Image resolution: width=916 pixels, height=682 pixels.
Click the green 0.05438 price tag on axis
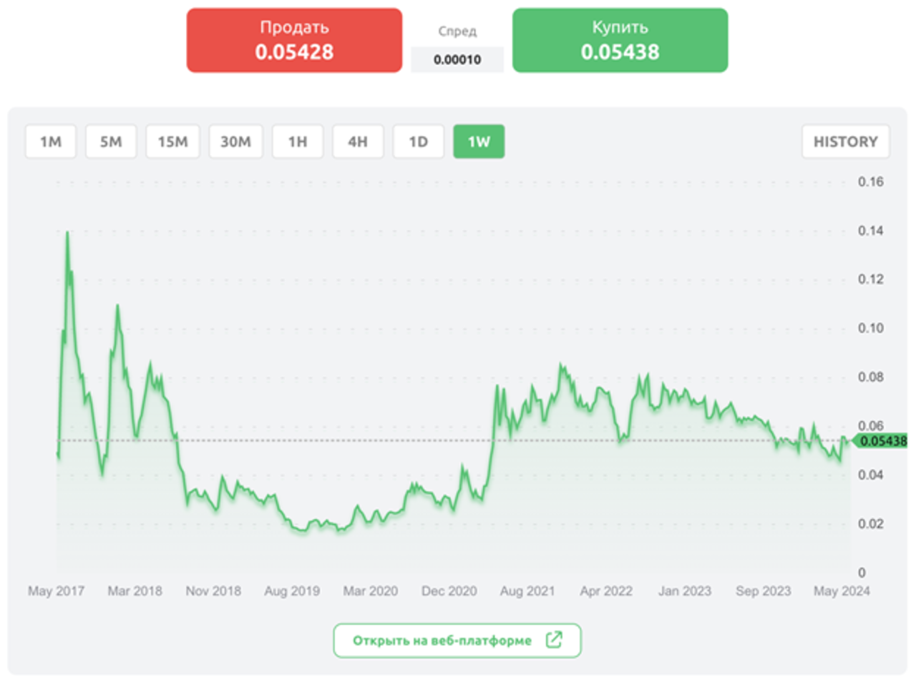pos(882,441)
